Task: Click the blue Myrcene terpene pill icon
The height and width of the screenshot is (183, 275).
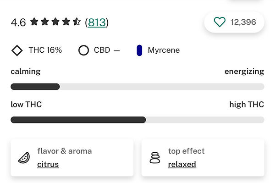Action: [x=139, y=50]
